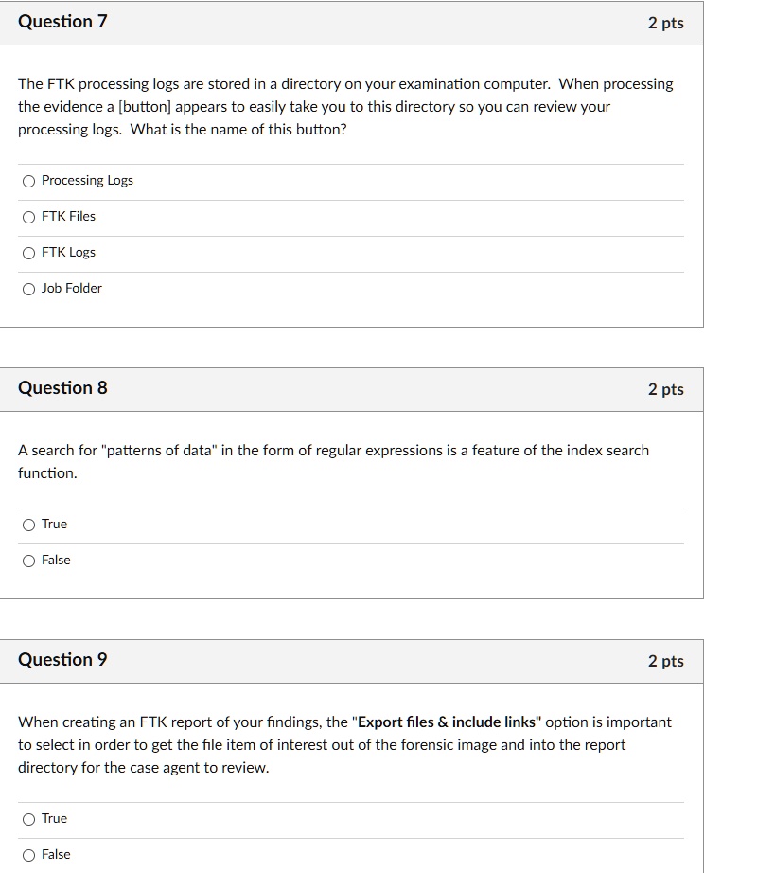Click the Question 7 header
Image resolution: width=757 pixels, height=873 pixels.
(62, 21)
